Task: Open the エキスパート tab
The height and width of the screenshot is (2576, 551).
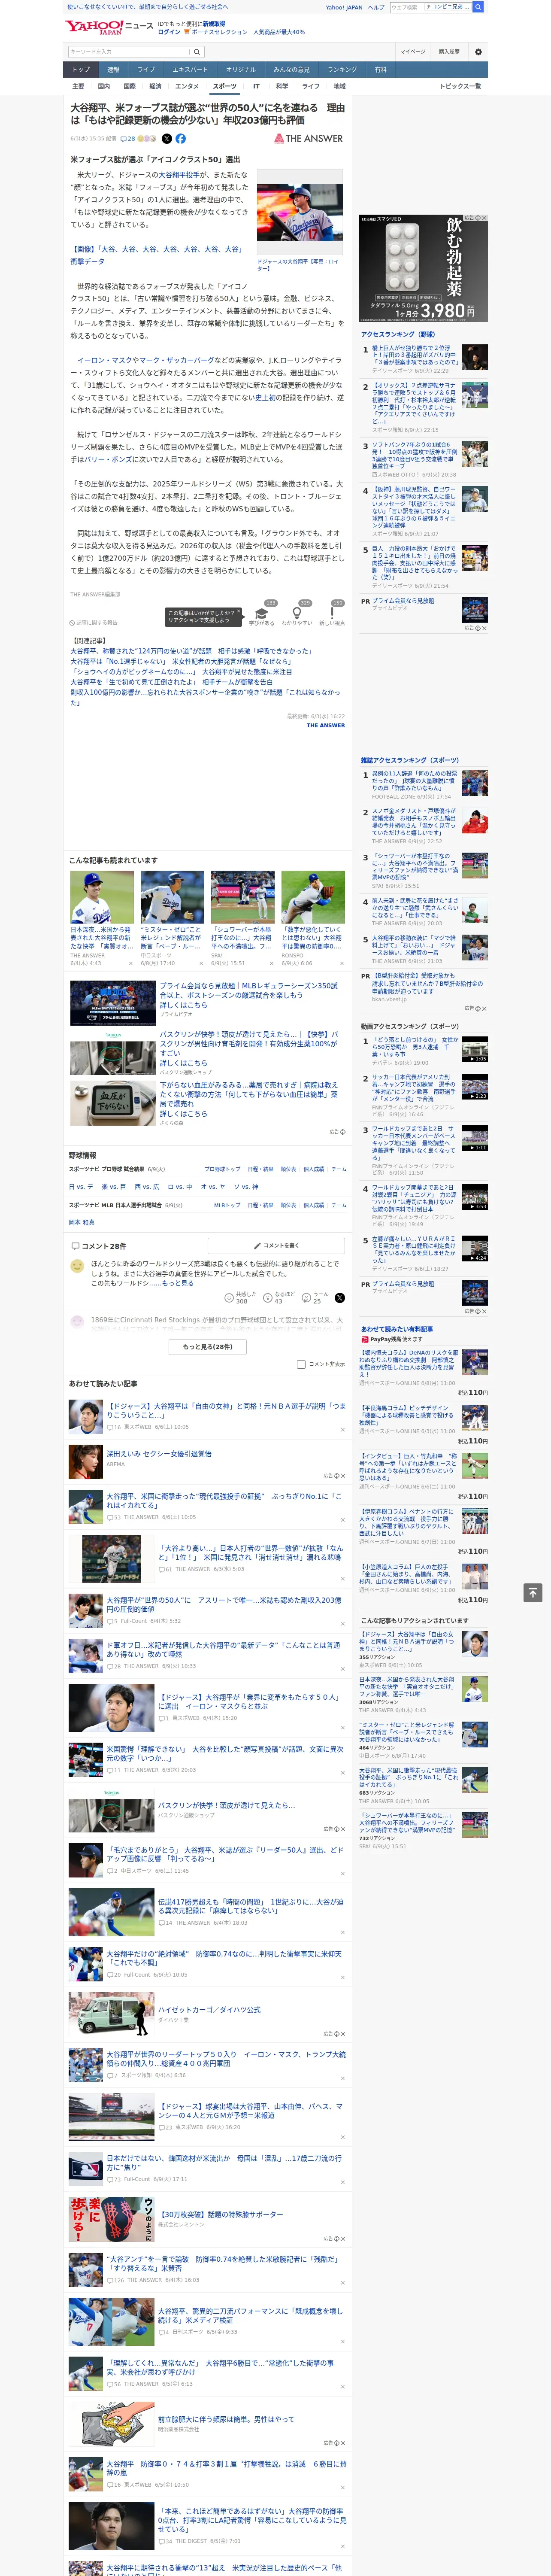Action: tap(190, 70)
